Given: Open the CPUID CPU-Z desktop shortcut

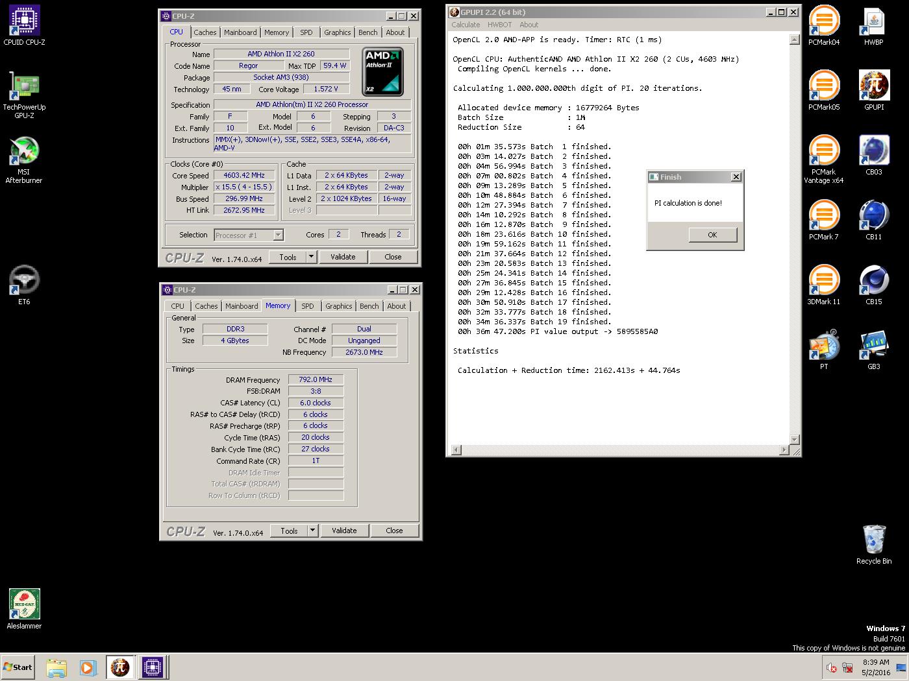Looking at the screenshot, I should pos(24,26).
